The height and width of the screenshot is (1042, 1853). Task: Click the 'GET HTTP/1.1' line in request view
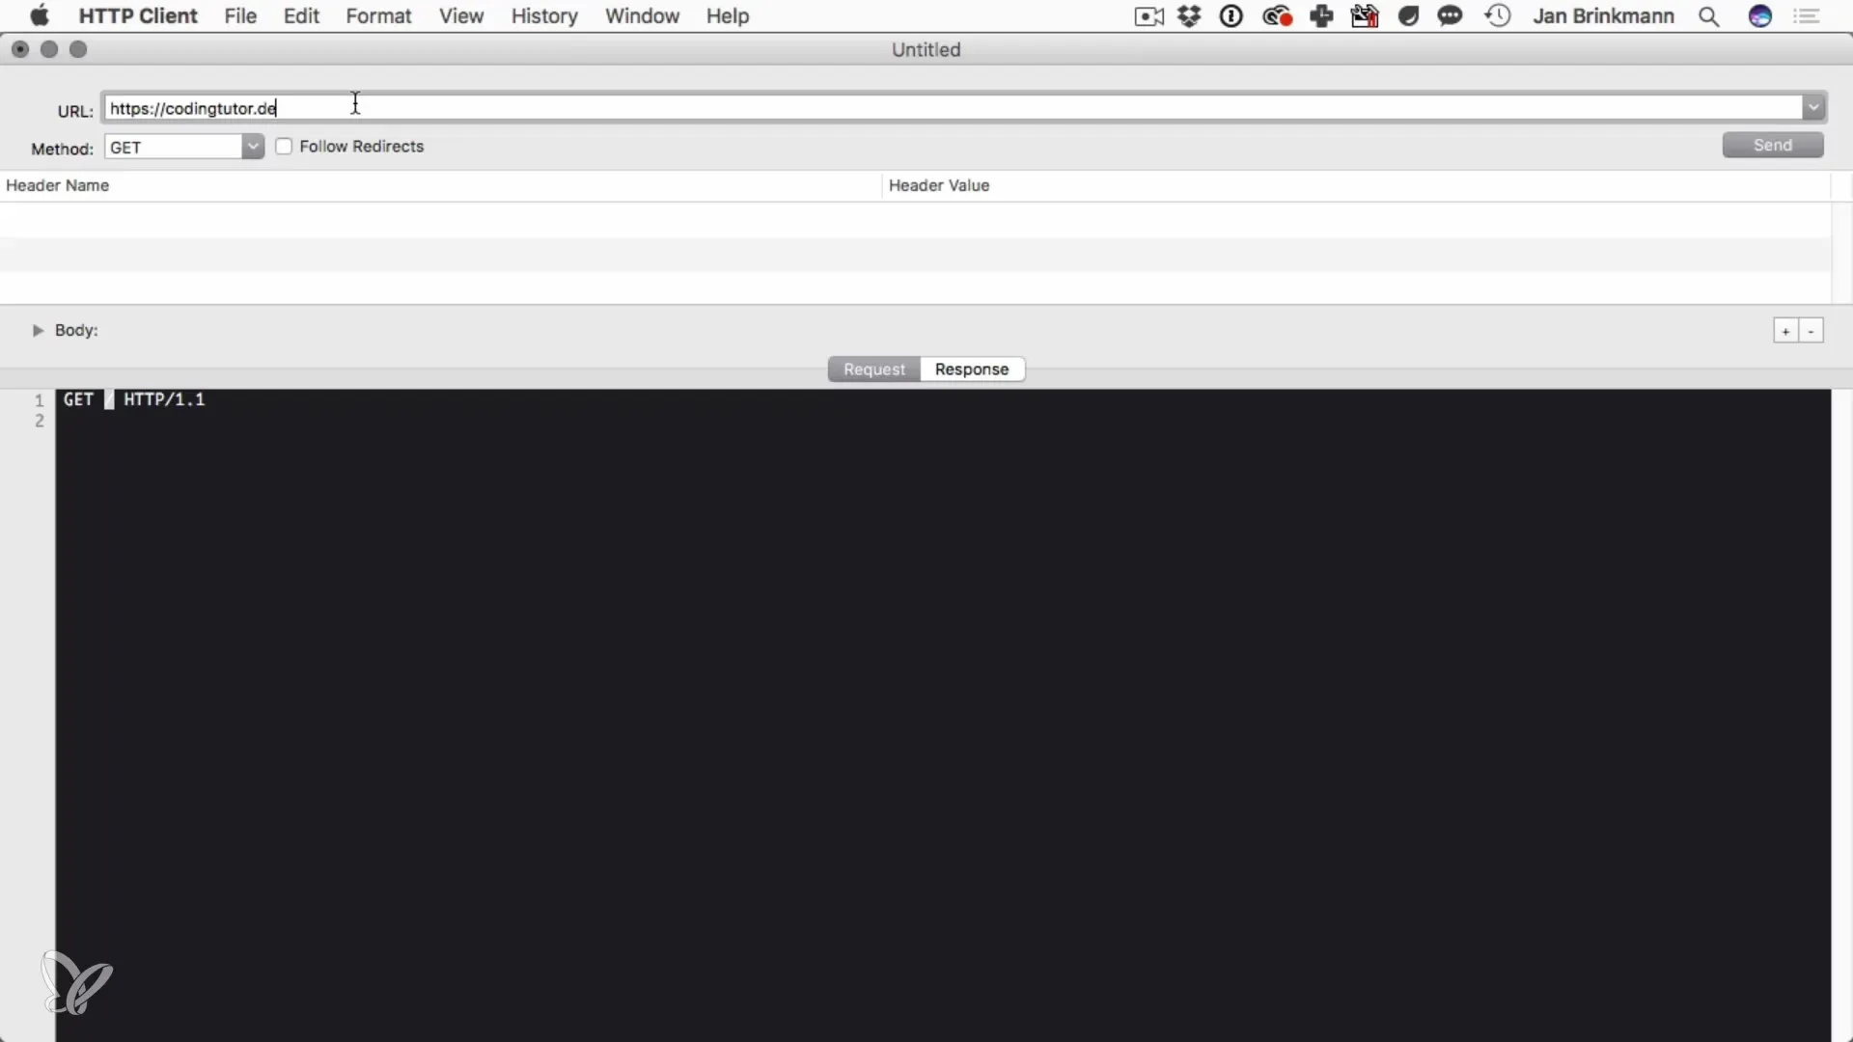134,399
